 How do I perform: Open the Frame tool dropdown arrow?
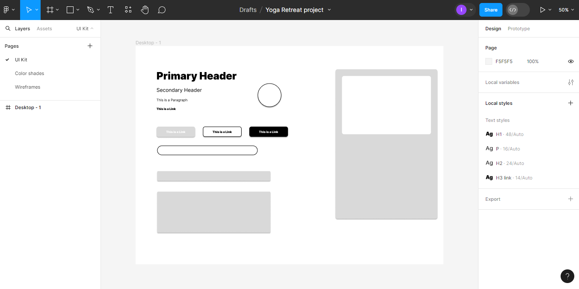[x=57, y=10]
